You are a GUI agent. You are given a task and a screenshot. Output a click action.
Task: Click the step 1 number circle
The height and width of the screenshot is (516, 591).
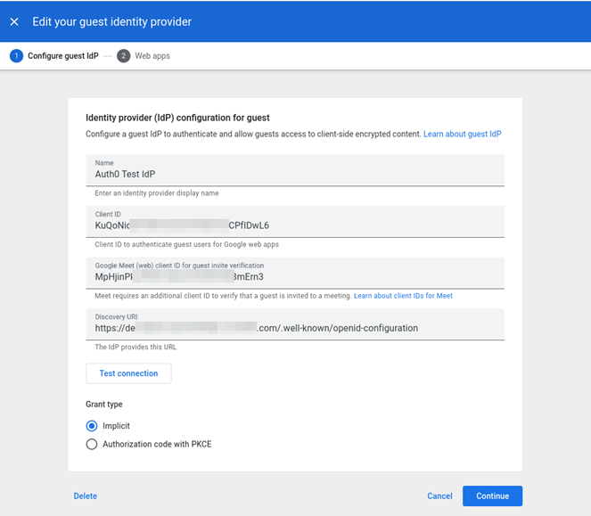pos(16,56)
